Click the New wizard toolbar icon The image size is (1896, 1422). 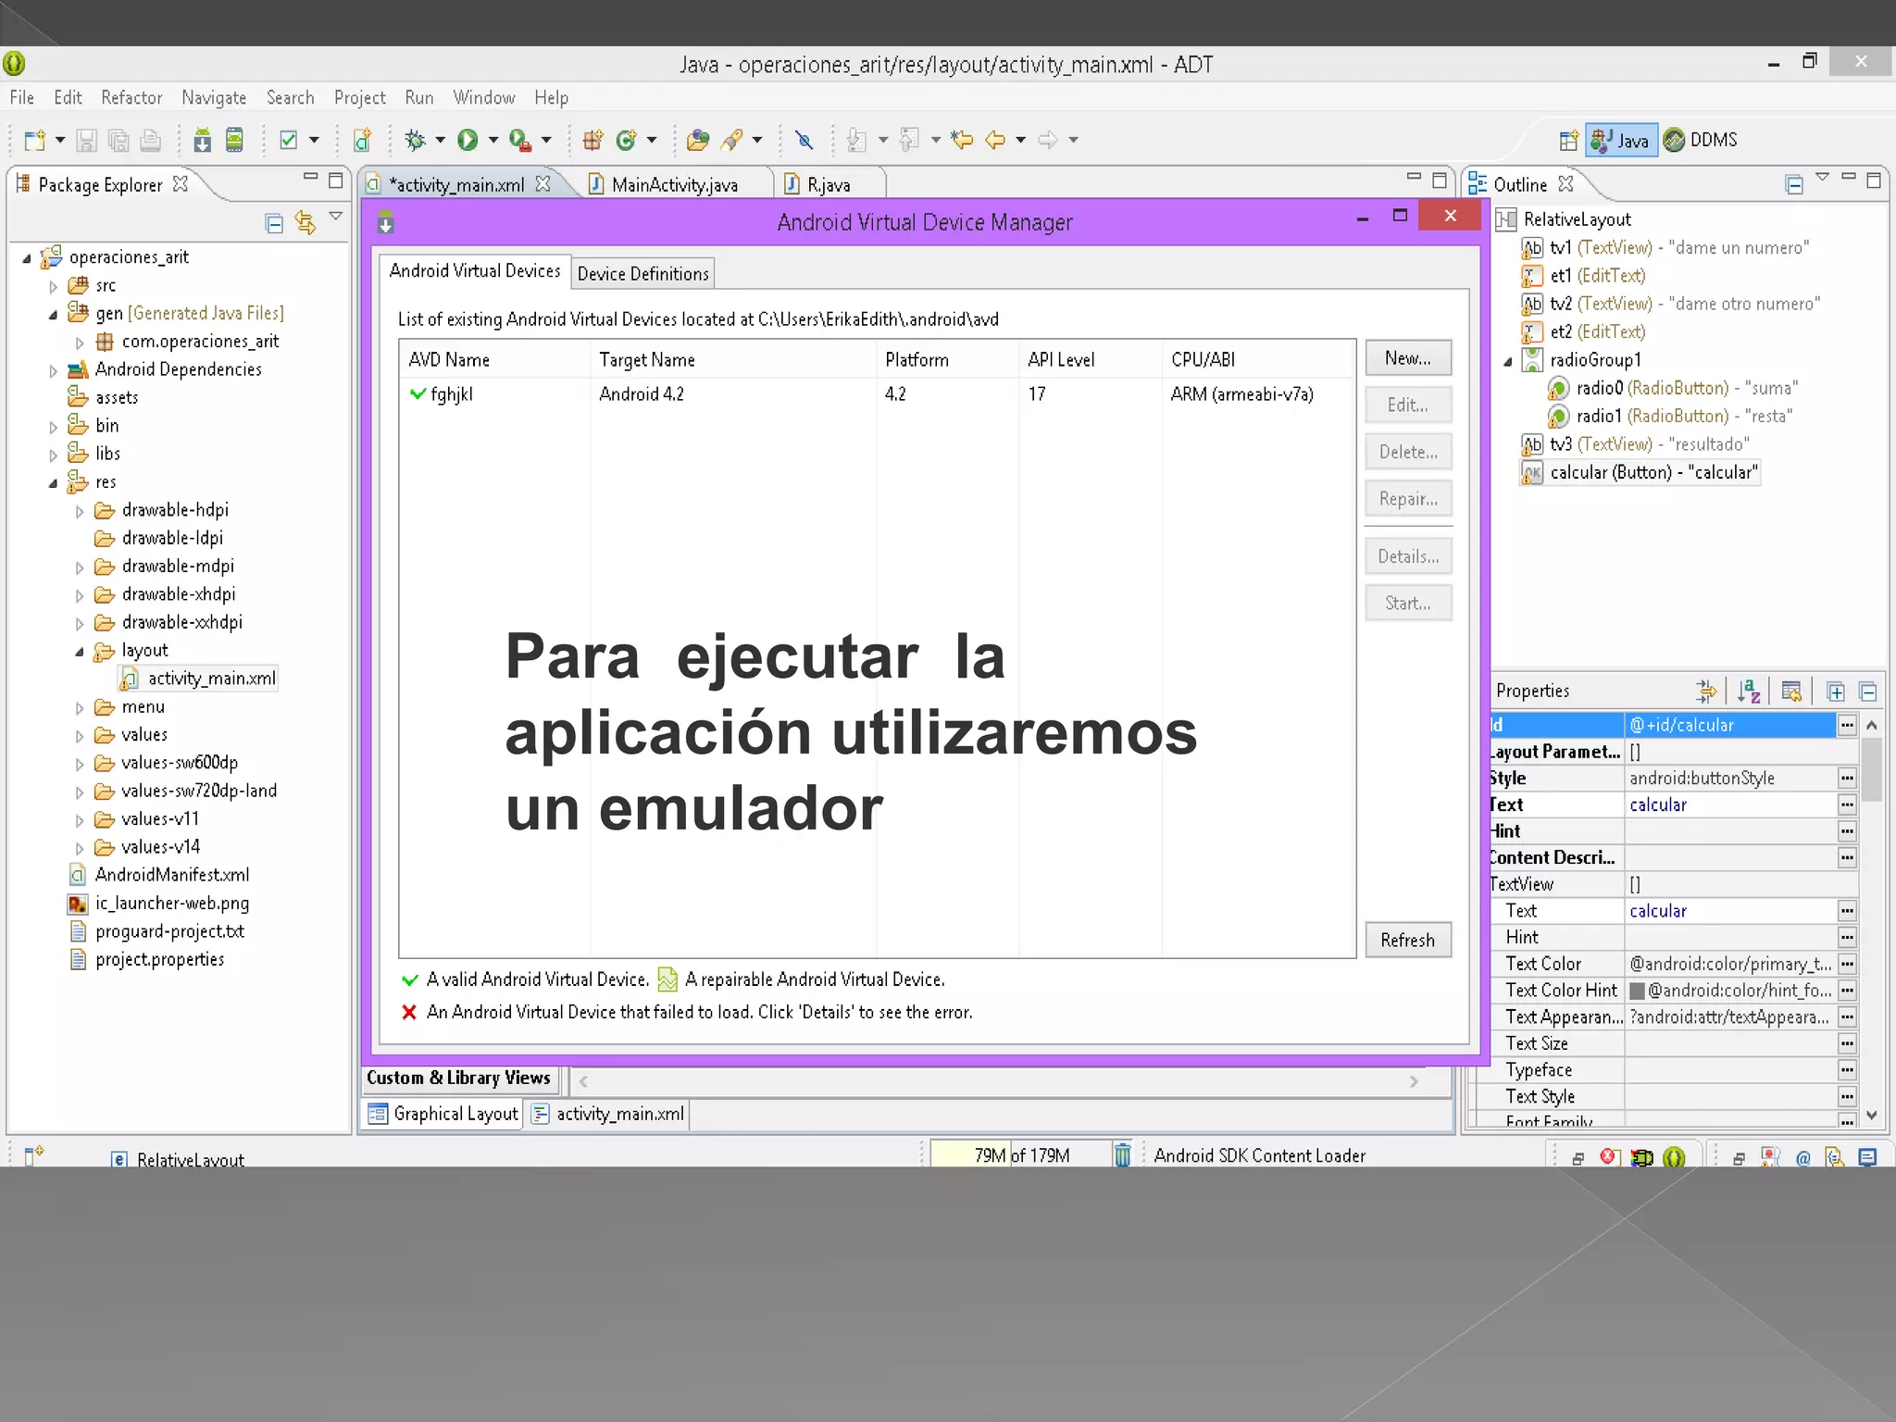[35, 140]
